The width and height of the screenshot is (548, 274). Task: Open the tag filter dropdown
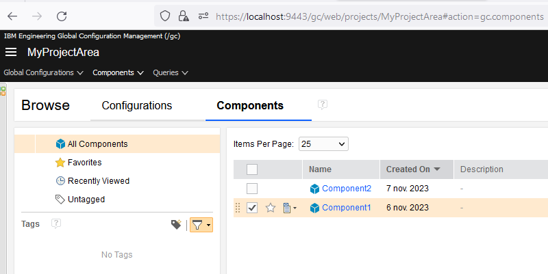pos(201,225)
